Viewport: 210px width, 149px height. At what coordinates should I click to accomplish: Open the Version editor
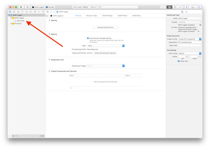coord(180,7)
